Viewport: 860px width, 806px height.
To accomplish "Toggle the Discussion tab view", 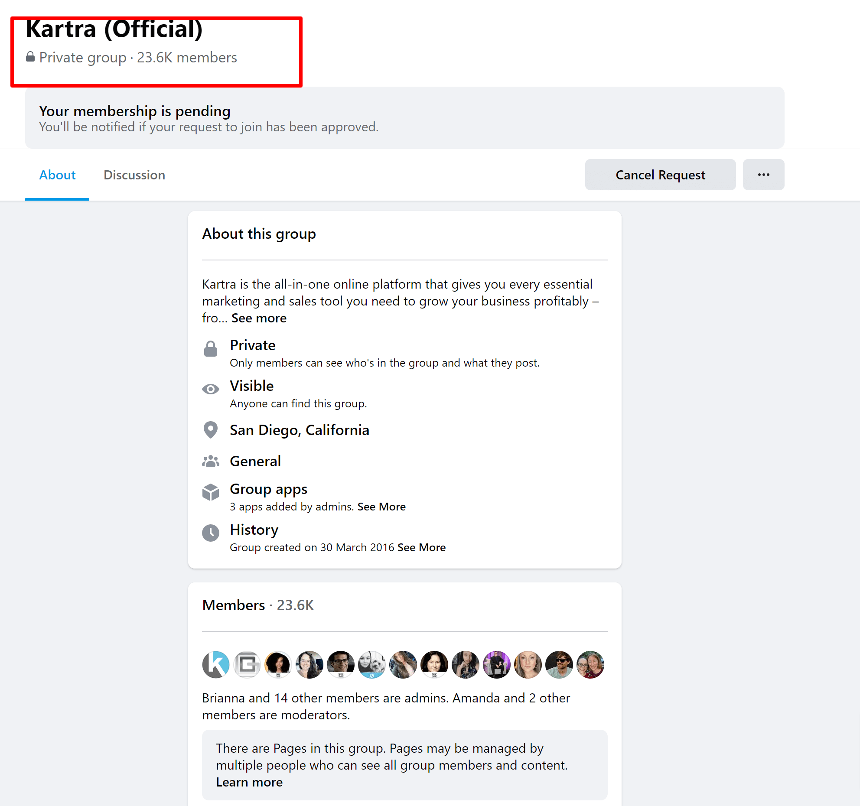I will coord(134,174).
